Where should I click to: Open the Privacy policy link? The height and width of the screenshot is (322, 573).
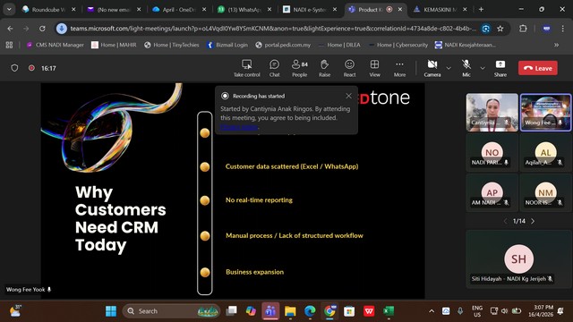[x=239, y=127]
